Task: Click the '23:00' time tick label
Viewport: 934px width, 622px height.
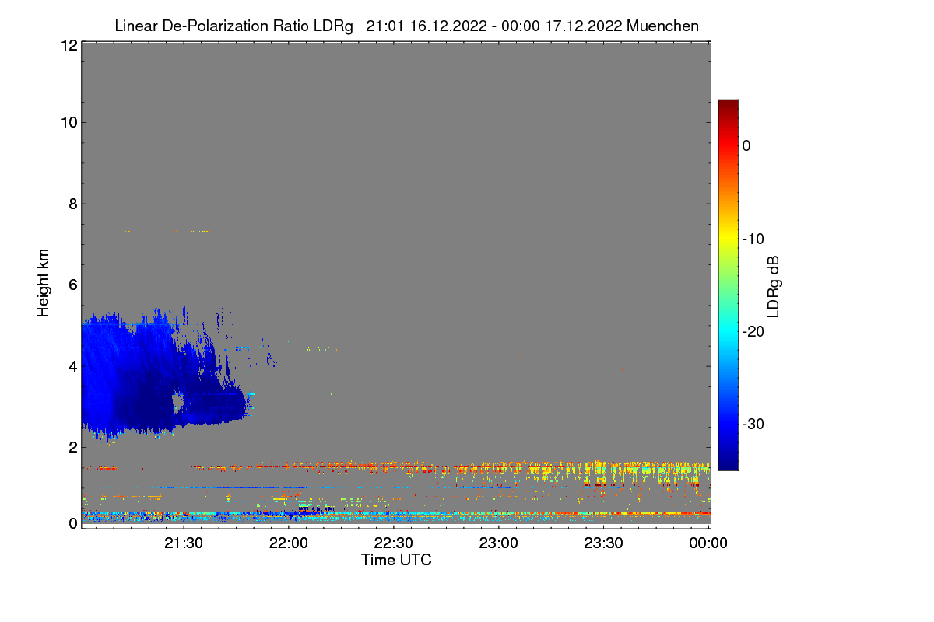Action: coord(499,543)
